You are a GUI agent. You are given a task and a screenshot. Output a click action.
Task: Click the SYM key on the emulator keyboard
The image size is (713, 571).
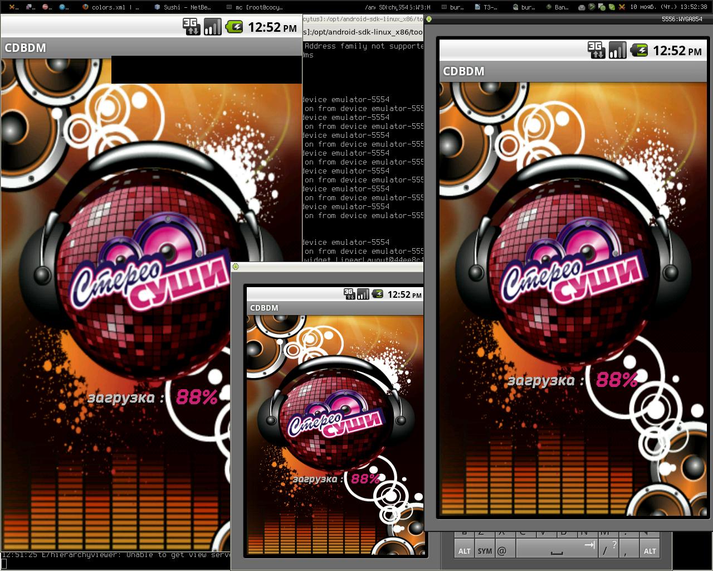pos(485,549)
